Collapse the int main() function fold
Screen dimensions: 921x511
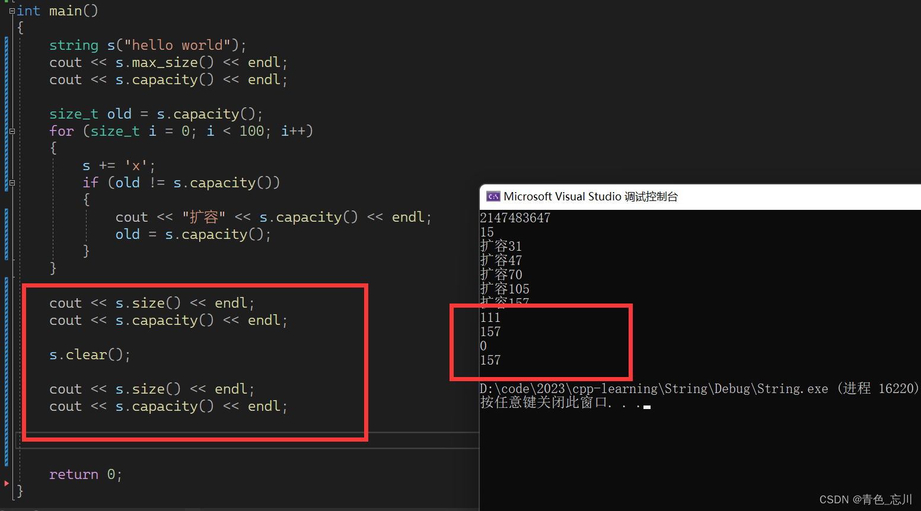coord(12,11)
